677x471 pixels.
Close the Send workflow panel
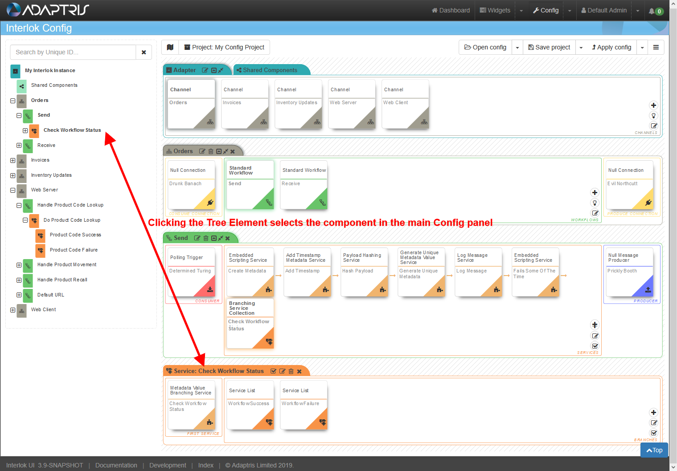228,238
